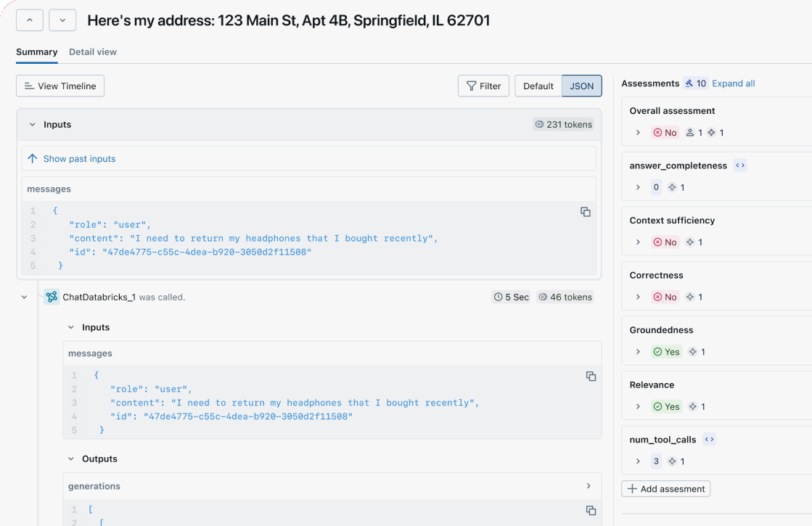
Task: Copy ChatDatabricks_1 input messages JSON
Action: [x=591, y=377]
